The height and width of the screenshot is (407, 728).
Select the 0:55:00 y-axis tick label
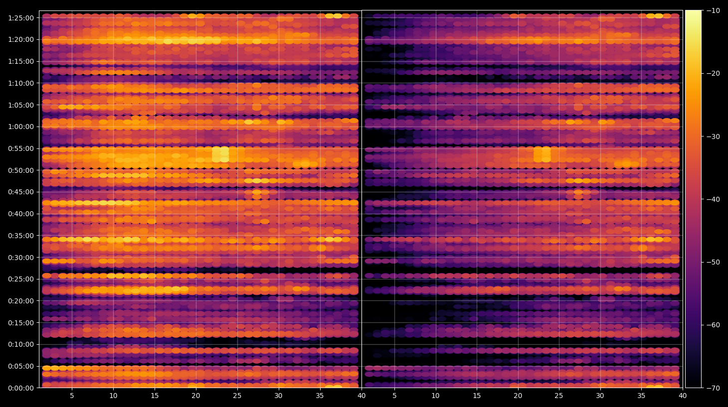tap(21, 148)
